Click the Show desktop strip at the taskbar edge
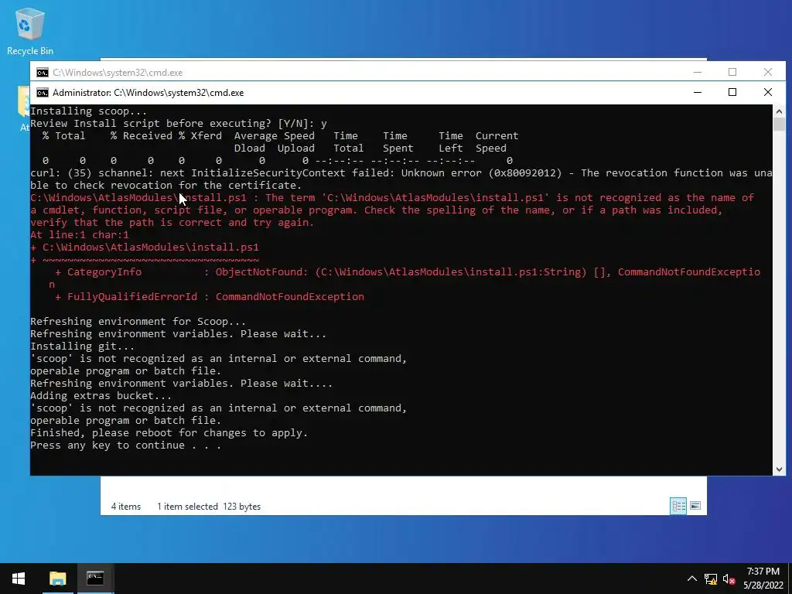The width and height of the screenshot is (792, 594). tap(790, 579)
